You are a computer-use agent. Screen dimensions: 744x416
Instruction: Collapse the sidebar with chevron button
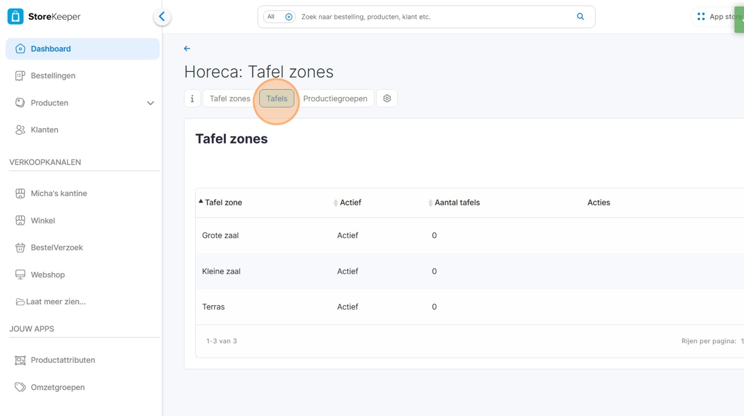click(x=162, y=17)
